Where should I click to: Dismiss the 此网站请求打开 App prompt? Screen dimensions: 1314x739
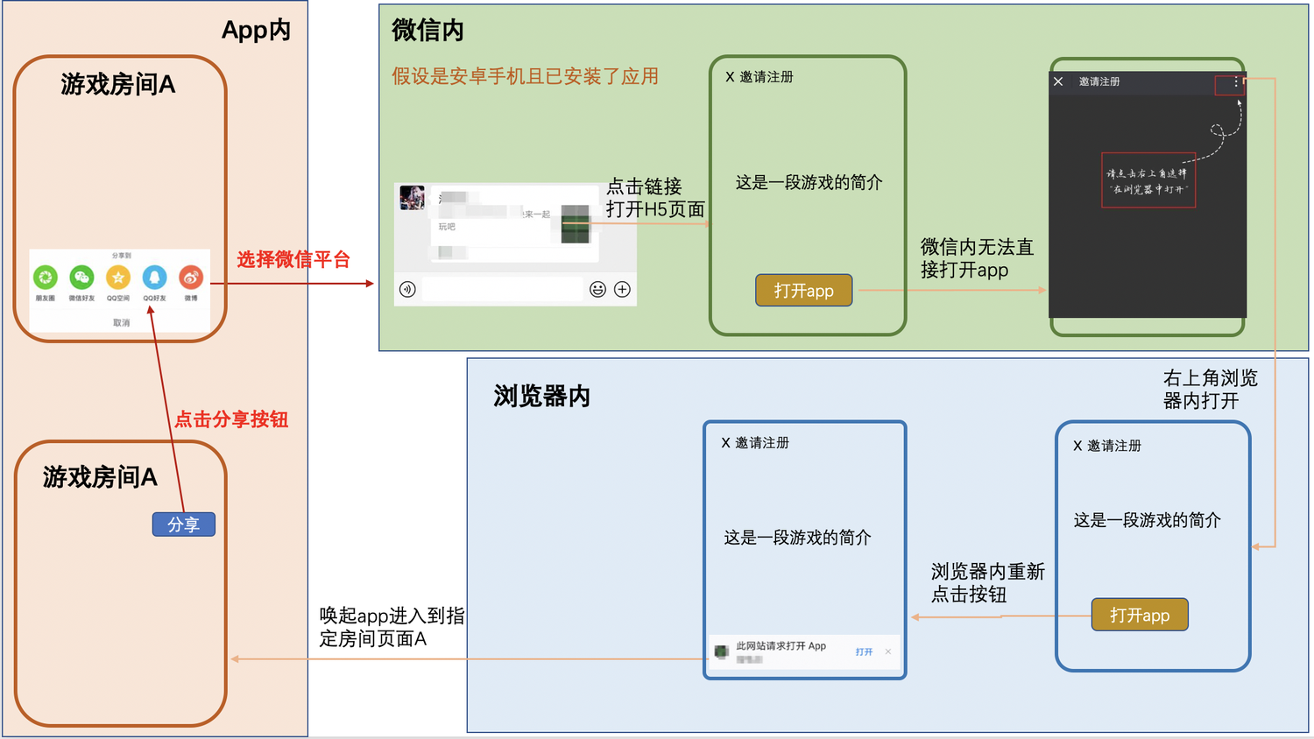(x=888, y=652)
